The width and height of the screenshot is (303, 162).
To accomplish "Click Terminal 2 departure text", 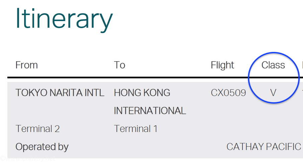I will point(37,129).
